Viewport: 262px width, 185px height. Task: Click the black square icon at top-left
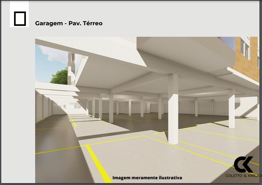(x=20, y=18)
